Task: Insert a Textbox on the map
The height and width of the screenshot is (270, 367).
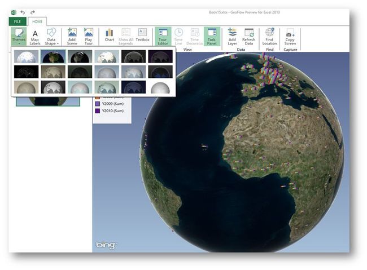Action: (142, 36)
